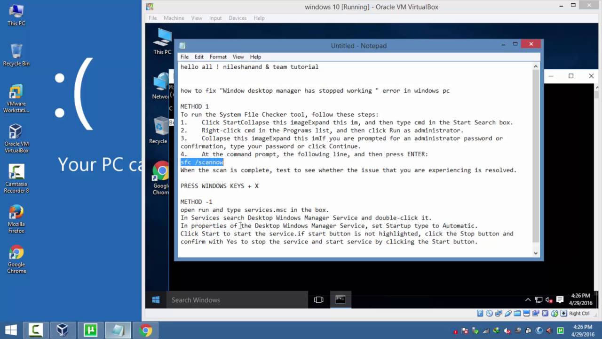Open Notepad Edit menu
Screen dimensions: 602x339
point(199,56)
